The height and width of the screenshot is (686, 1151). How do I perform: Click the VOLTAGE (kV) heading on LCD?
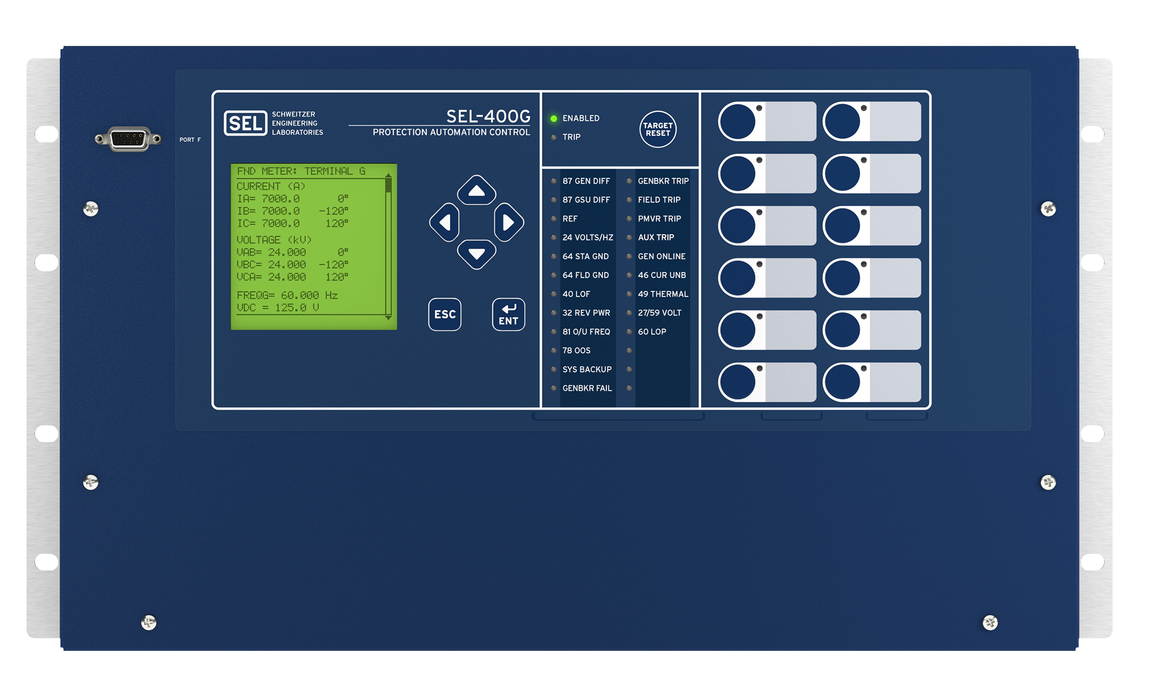[x=274, y=240]
